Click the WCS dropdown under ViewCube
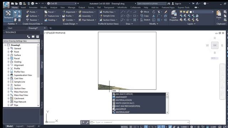 click(214, 58)
